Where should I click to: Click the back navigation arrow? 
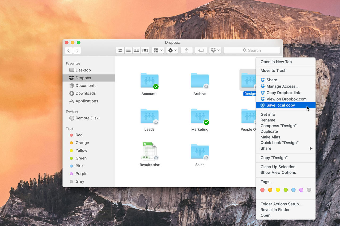(x=69, y=50)
